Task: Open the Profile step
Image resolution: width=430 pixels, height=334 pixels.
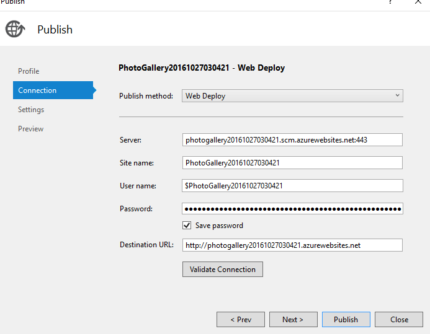Action: pyautogui.click(x=29, y=71)
